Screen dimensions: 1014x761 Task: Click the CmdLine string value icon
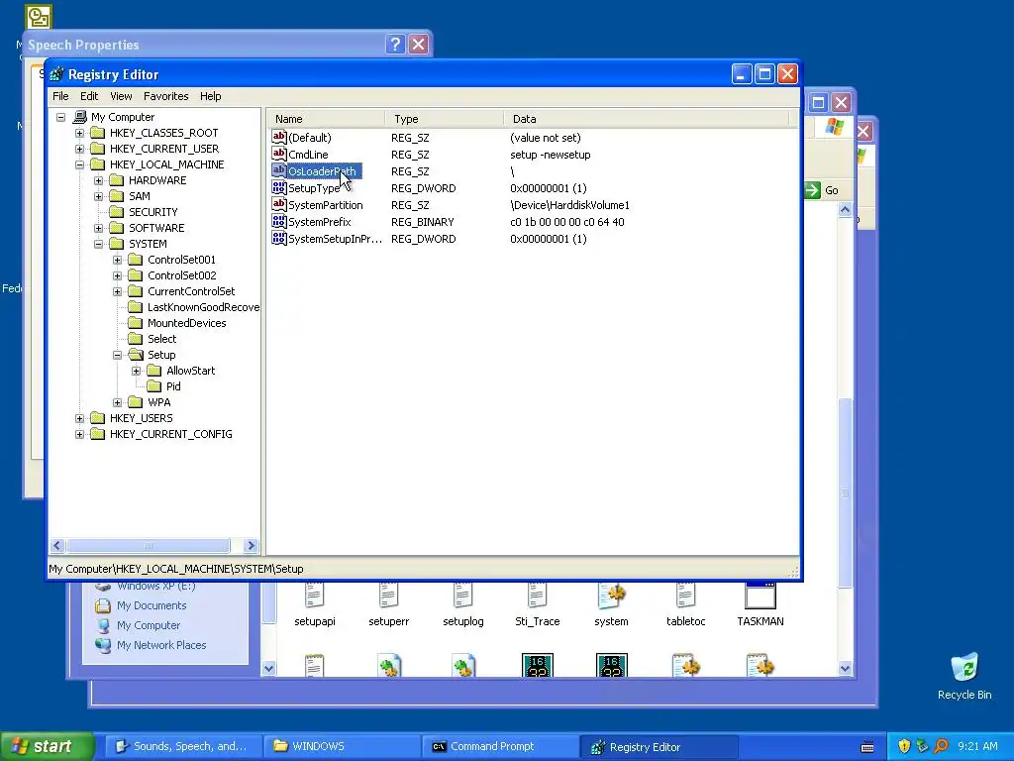click(278, 154)
